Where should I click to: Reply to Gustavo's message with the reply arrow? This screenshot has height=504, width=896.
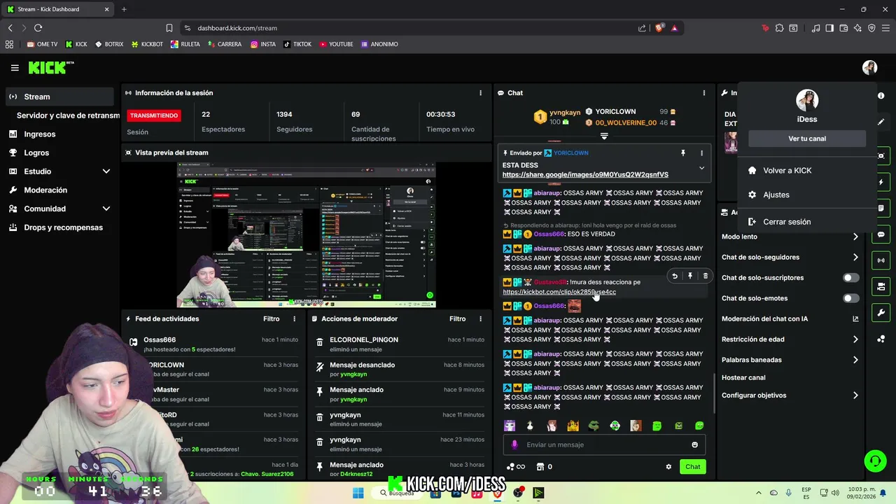(675, 276)
